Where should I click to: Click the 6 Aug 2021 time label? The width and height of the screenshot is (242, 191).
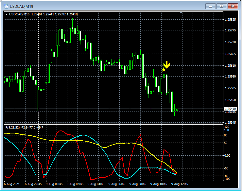coord(12,184)
